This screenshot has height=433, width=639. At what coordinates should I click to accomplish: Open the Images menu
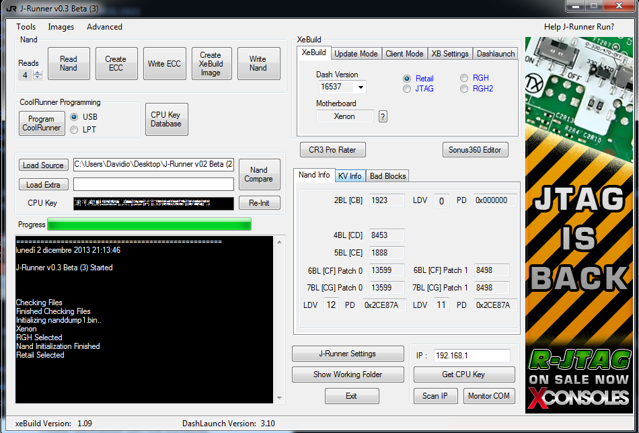coord(61,27)
